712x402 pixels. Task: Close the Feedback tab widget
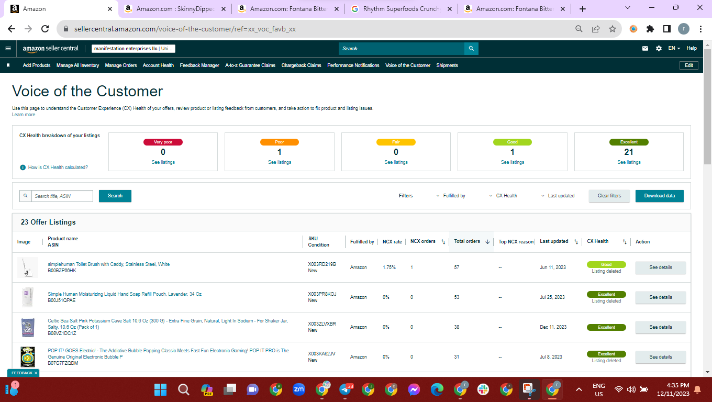pyautogui.click(x=36, y=373)
